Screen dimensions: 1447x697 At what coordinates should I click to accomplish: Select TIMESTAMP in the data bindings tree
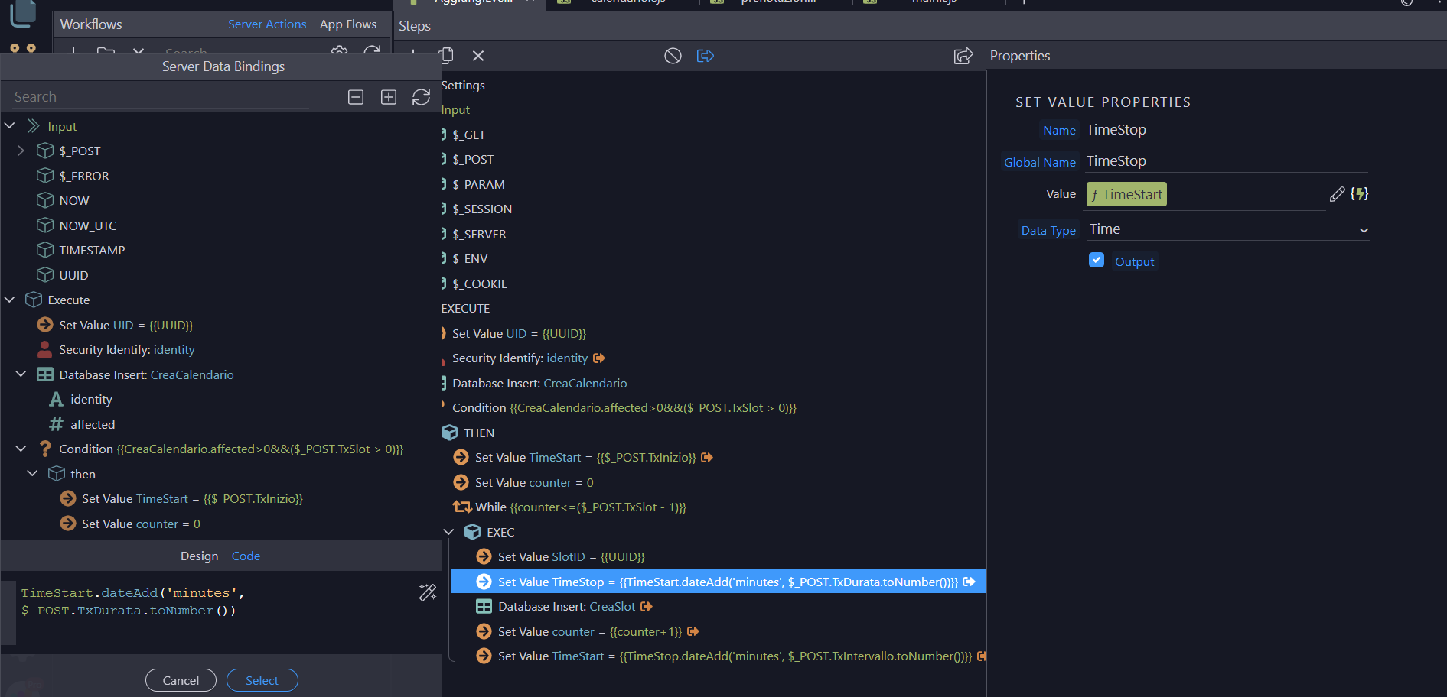pyautogui.click(x=92, y=251)
